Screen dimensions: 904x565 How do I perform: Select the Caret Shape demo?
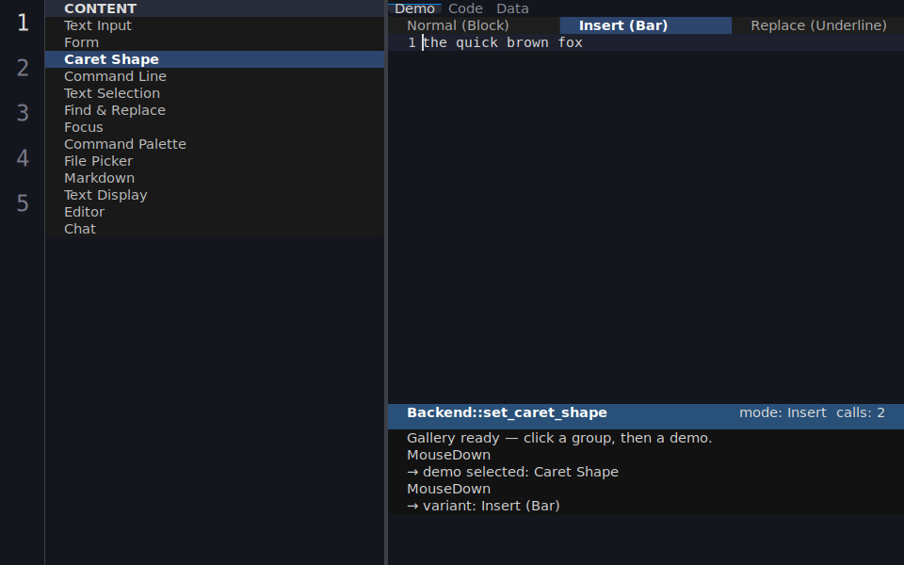pos(215,59)
